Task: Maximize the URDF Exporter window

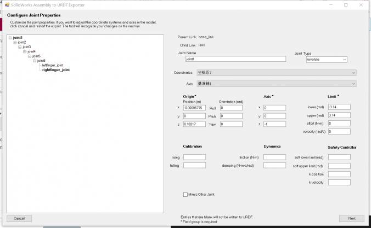Action: click(x=346, y=4)
